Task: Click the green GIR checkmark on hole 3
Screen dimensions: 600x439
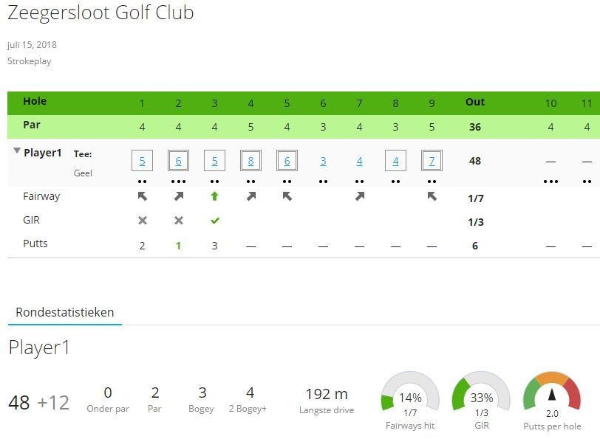Action: 214,221
